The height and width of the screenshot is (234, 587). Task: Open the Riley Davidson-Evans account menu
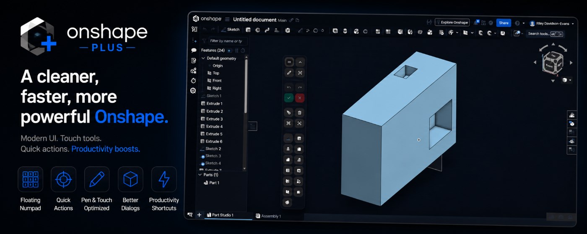pos(552,24)
